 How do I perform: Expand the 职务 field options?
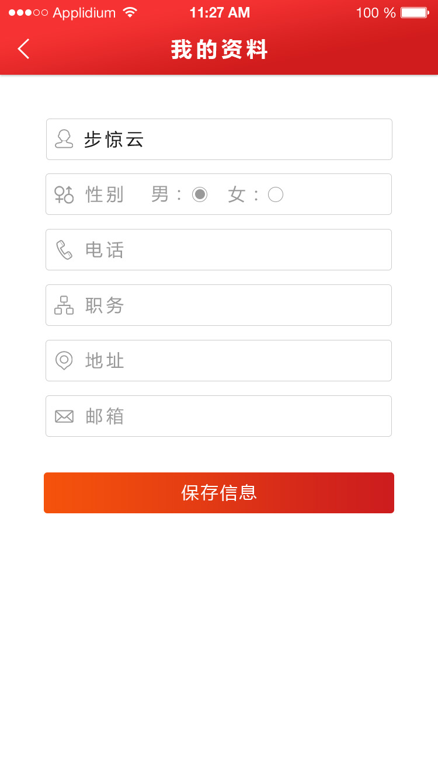(x=219, y=305)
